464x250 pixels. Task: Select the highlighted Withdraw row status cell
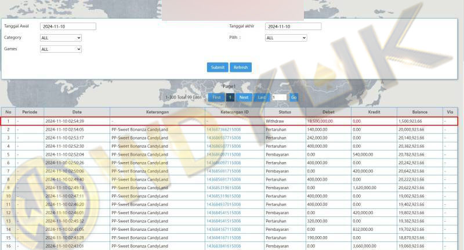click(284, 121)
